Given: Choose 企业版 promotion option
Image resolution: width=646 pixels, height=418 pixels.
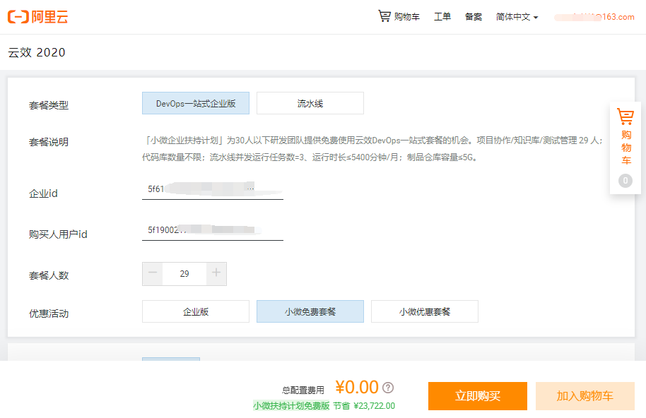Looking at the screenshot, I should coord(196,311).
